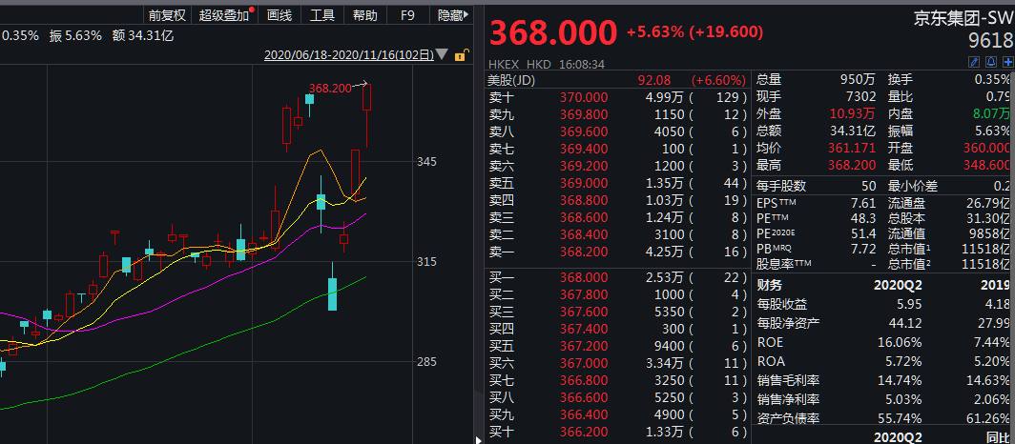
Task: Set a price alert with bell icon
Action: tap(991, 62)
